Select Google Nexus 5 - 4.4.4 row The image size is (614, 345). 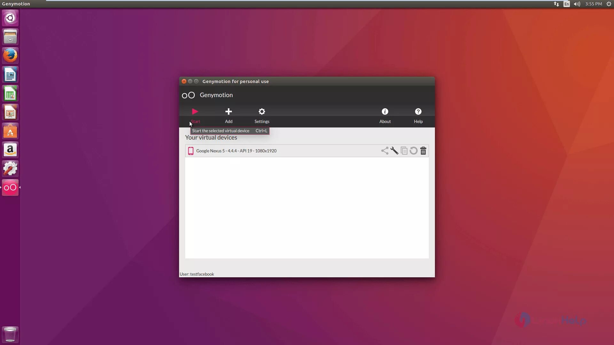click(x=307, y=151)
